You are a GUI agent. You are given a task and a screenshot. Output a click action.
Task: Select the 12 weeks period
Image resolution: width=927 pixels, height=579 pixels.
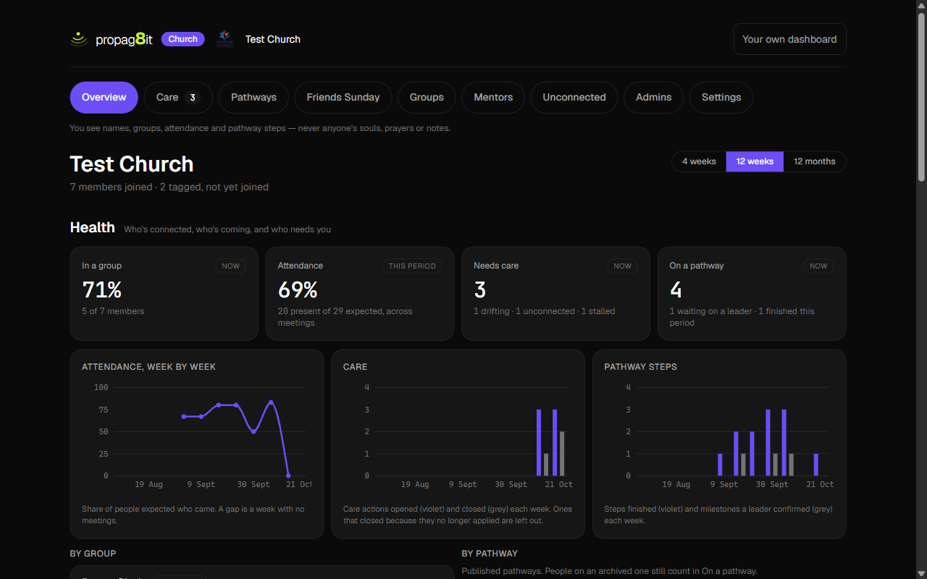tap(755, 161)
